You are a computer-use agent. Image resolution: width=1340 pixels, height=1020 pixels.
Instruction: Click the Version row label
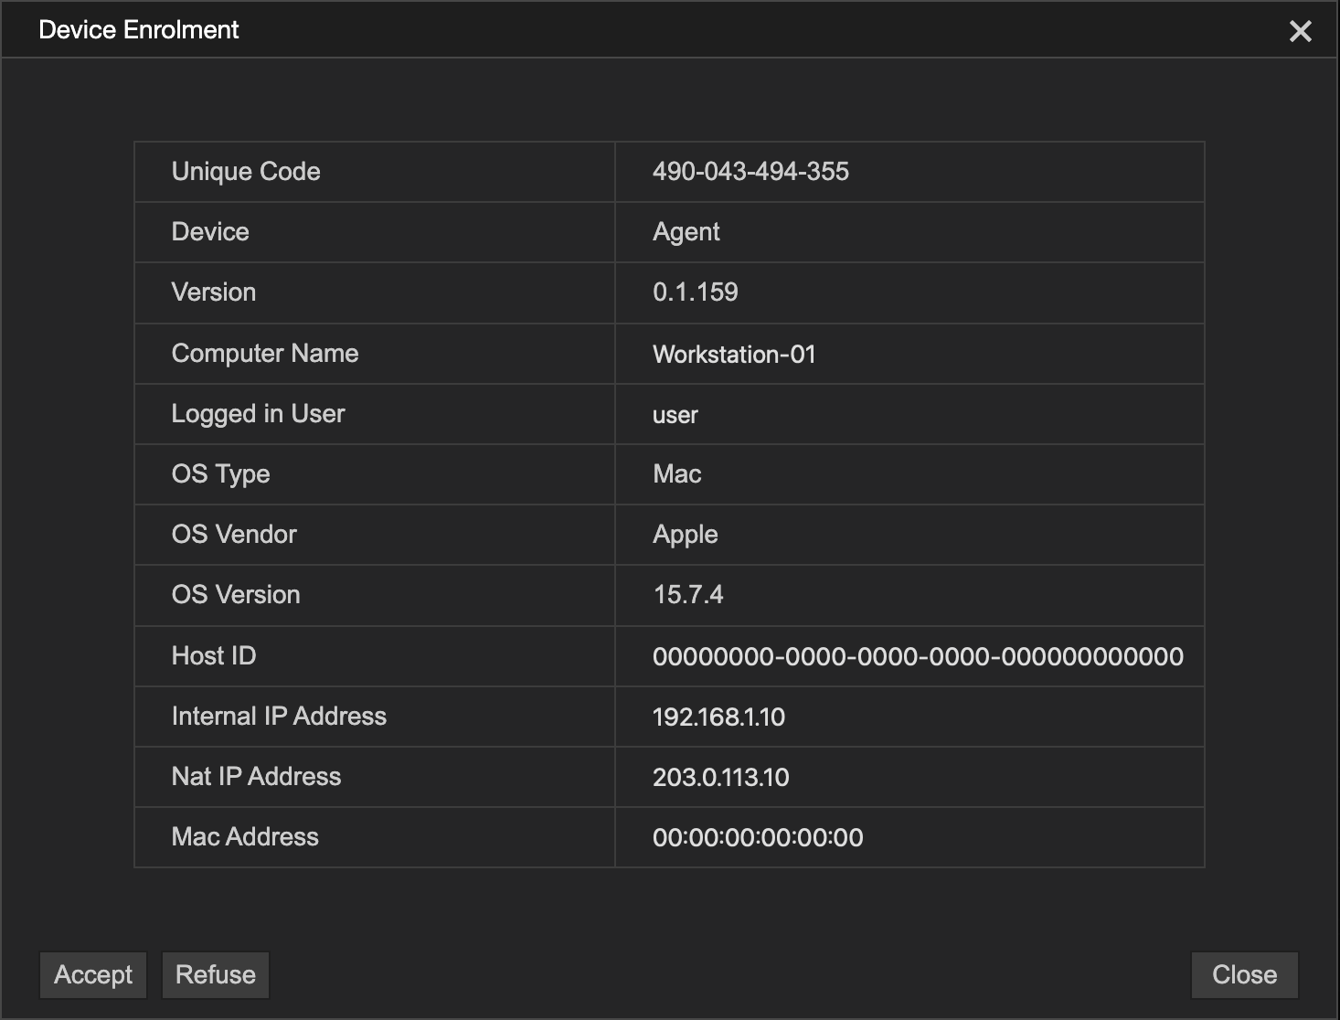tap(214, 292)
